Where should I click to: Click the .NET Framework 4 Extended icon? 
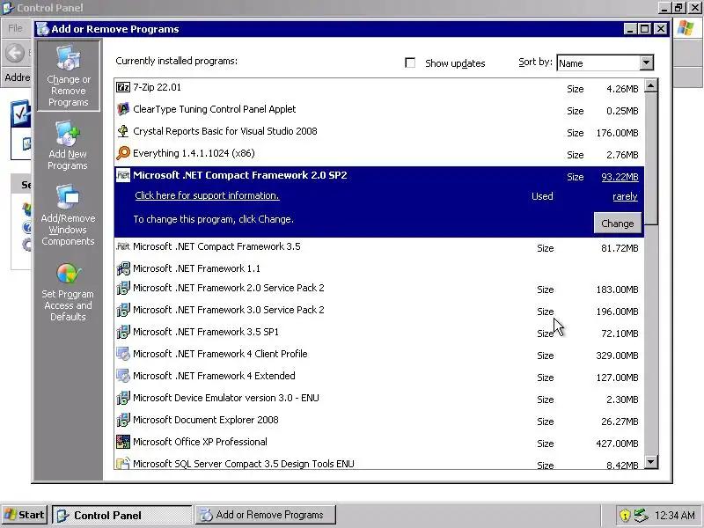coord(123,376)
